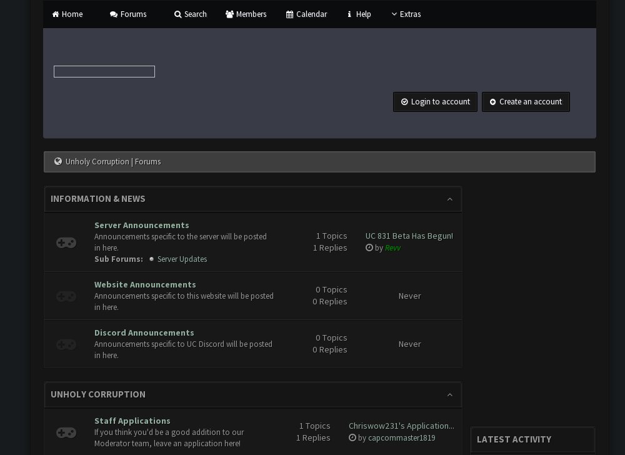
Task: Click 'Never' in Website Announcements row
Action: pos(410,296)
